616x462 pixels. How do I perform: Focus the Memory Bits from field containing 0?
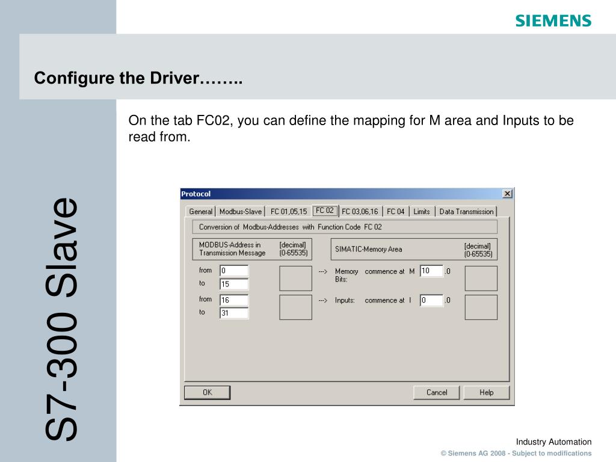point(234,271)
